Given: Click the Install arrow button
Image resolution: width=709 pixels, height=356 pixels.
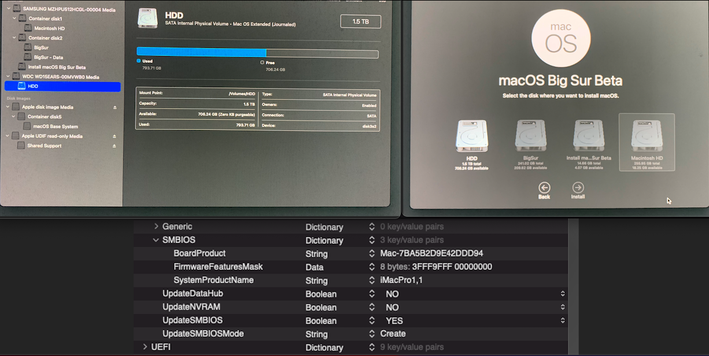Looking at the screenshot, I should click(x=578, y=187).
